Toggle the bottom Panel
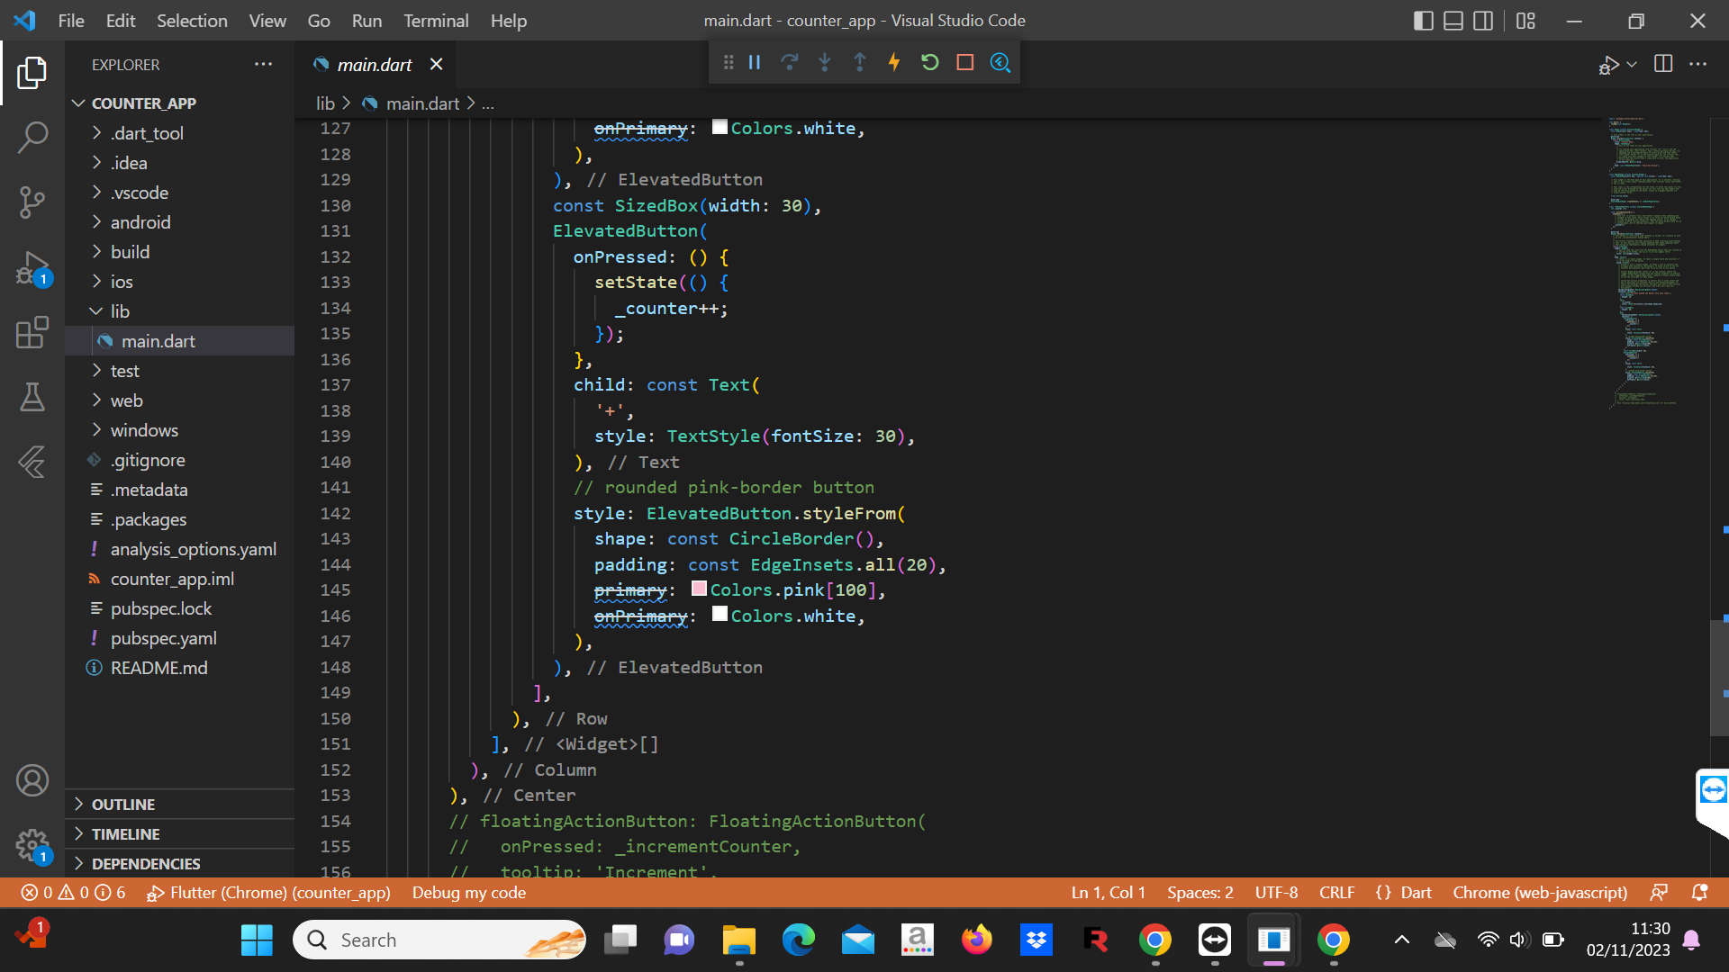 tap(1453, 21)
